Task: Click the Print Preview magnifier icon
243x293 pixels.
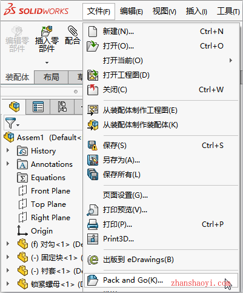Action: pyautogui.click(x=92, y=210)
